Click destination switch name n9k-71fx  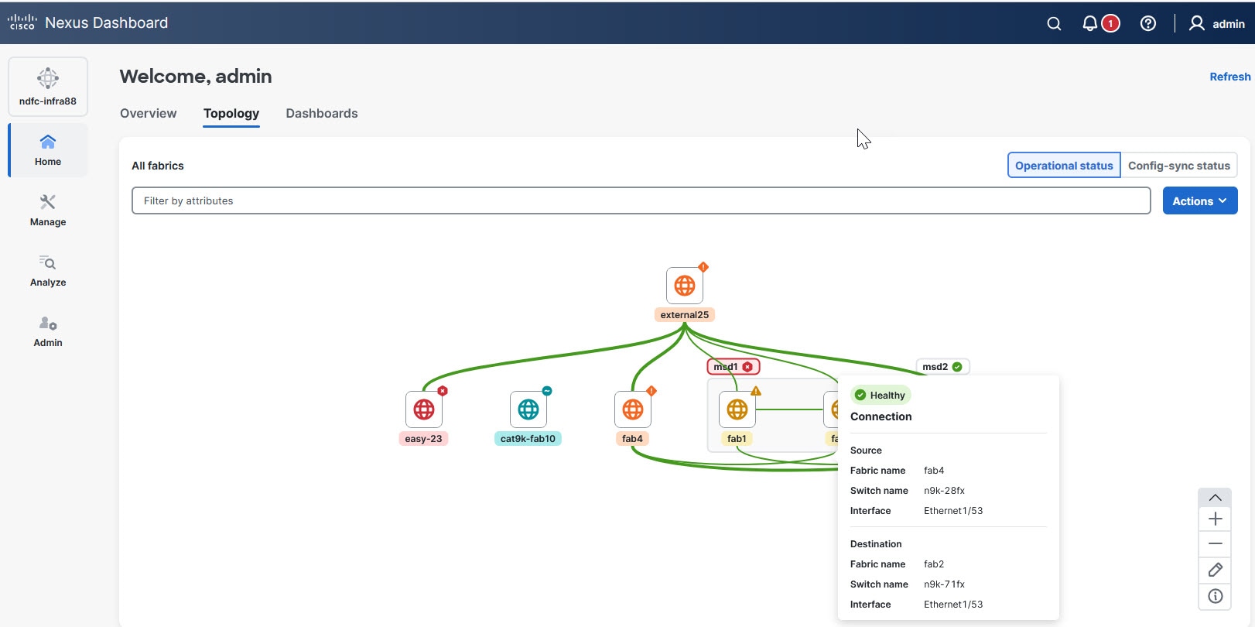944,584
